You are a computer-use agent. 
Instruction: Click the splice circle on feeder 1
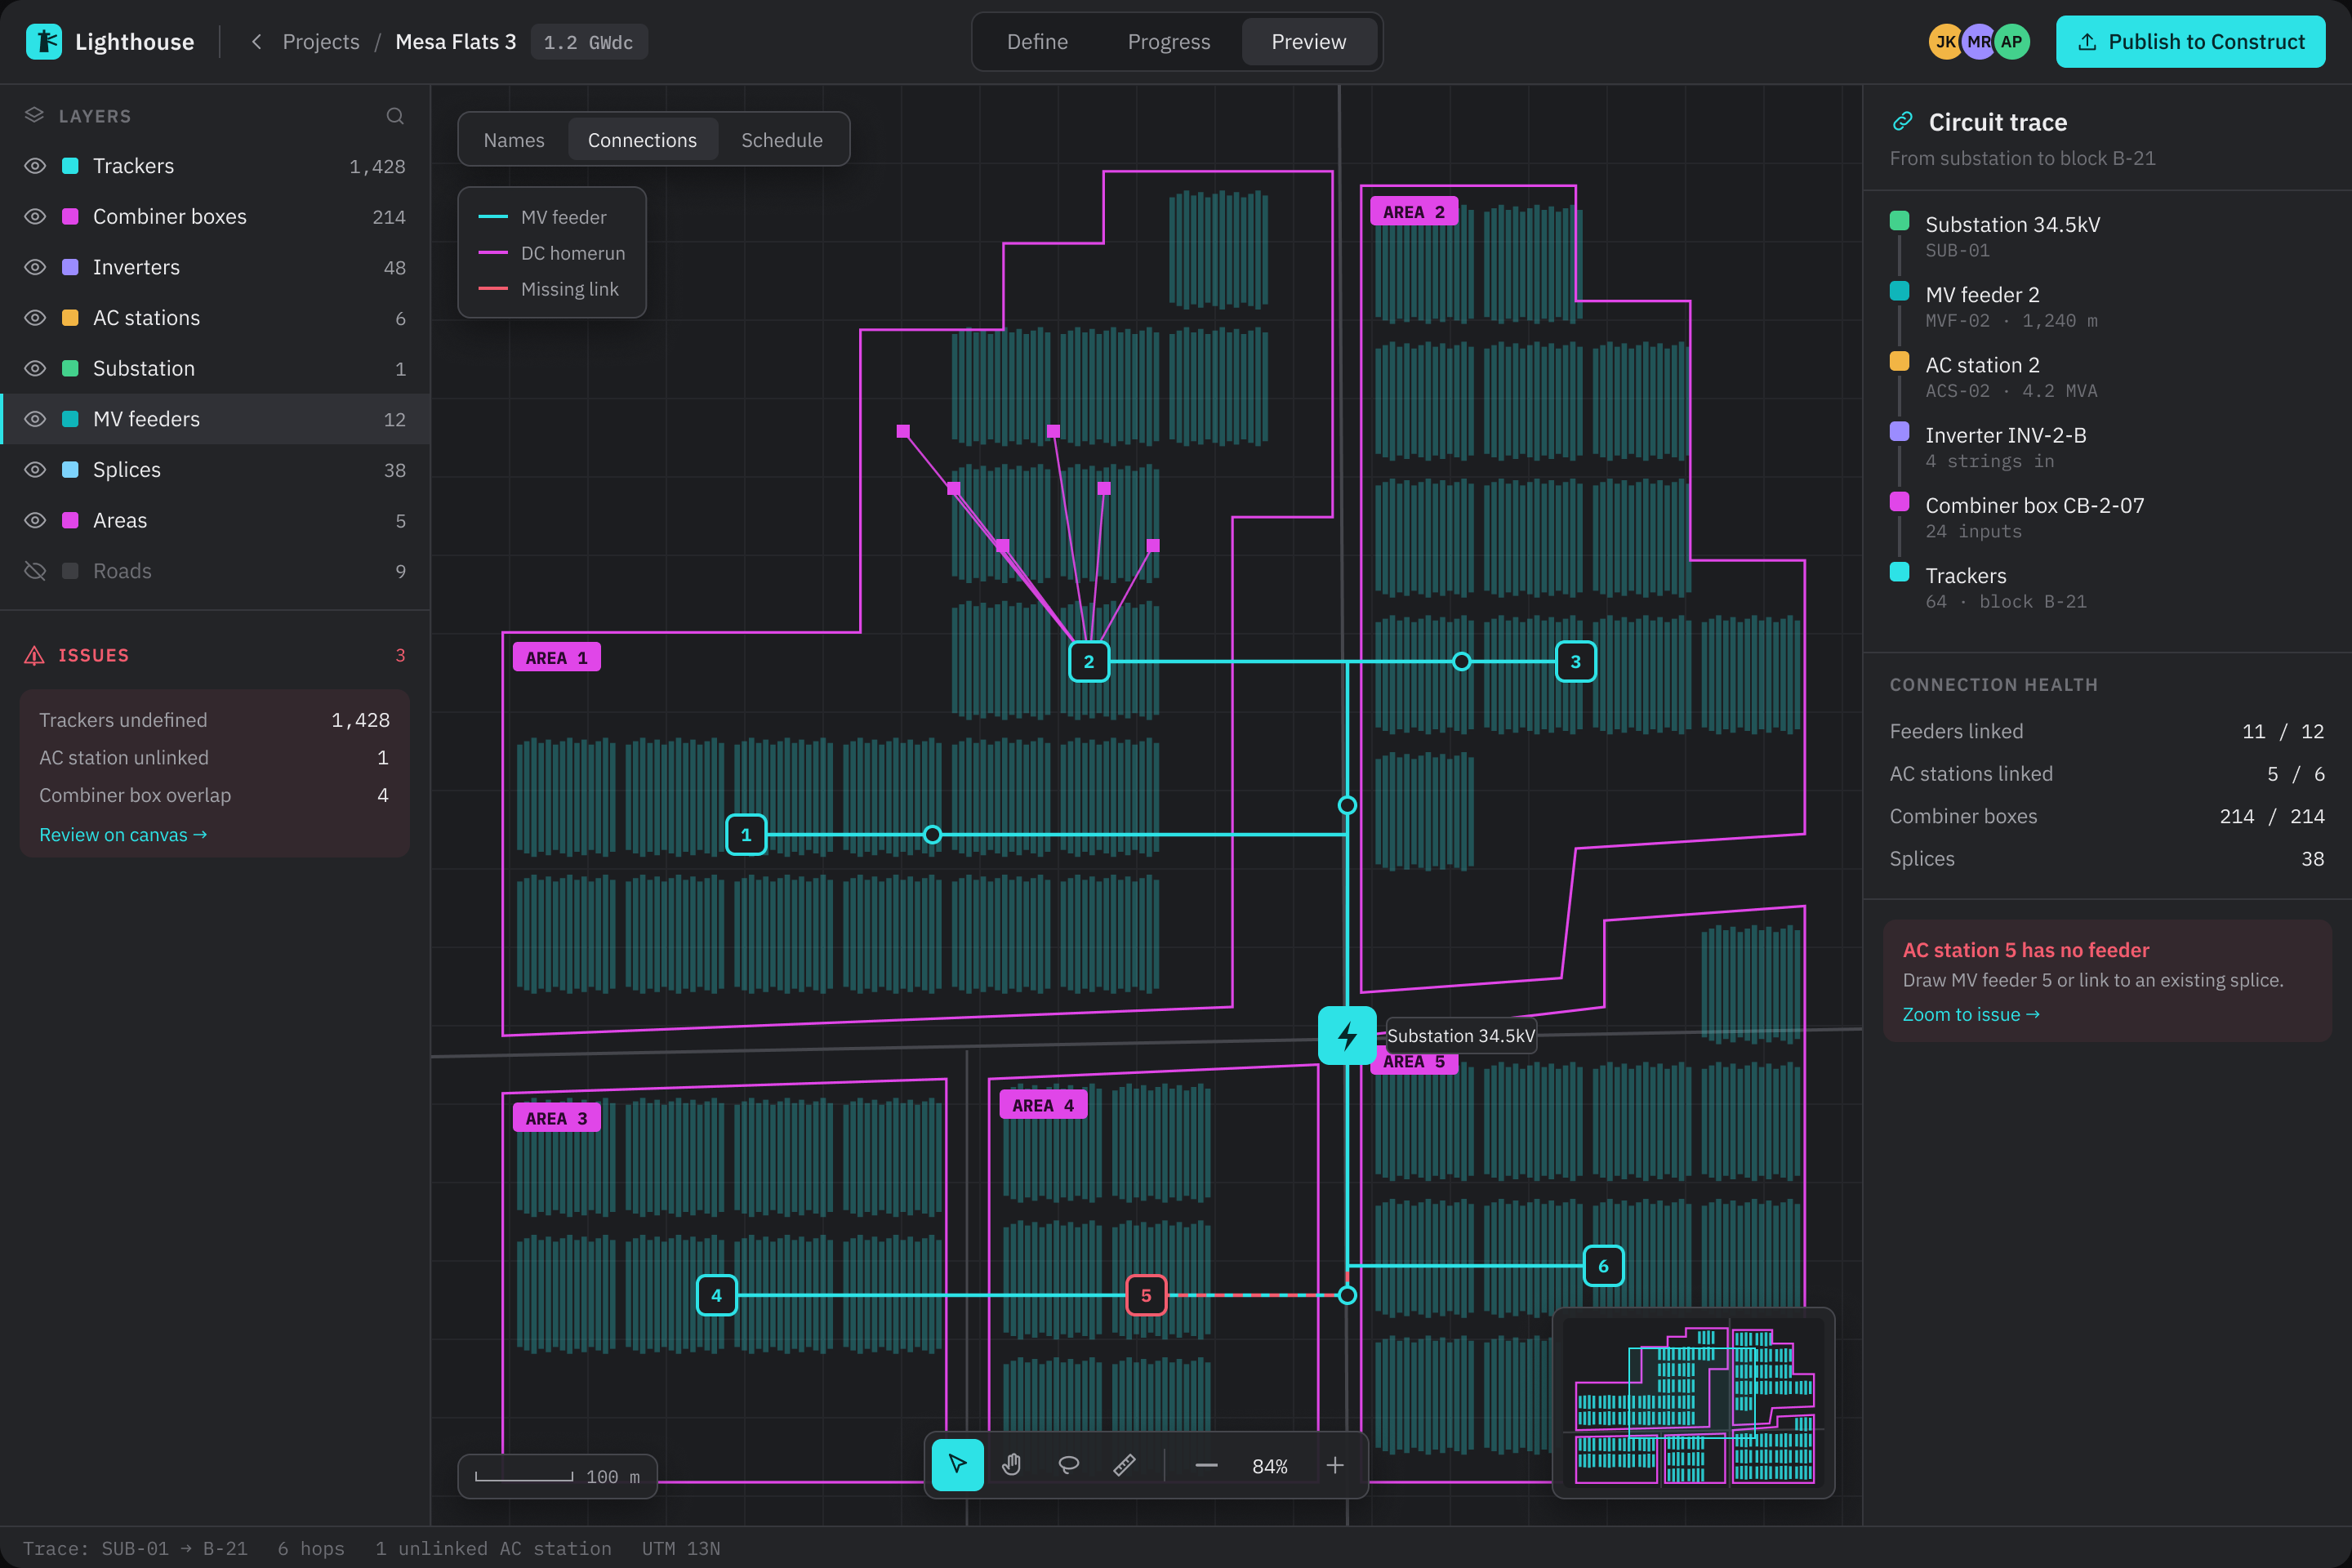(932, 834)
